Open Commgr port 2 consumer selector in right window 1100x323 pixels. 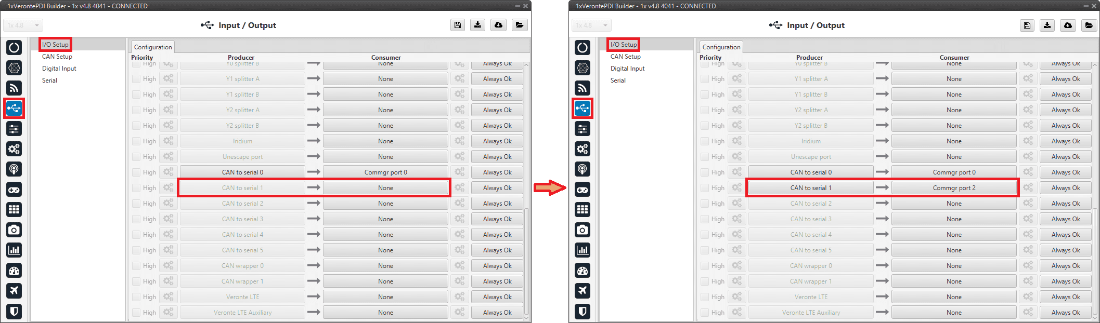[954, 188]
